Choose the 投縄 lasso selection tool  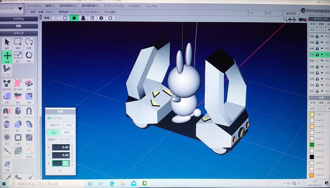tap(29, 43)
